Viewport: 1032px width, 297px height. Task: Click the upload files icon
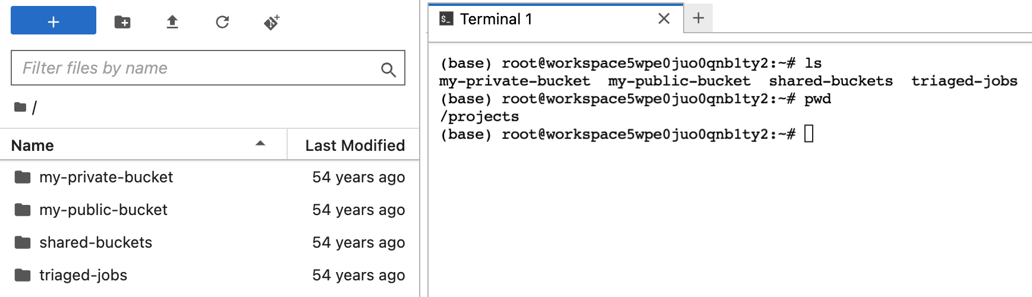172,22
